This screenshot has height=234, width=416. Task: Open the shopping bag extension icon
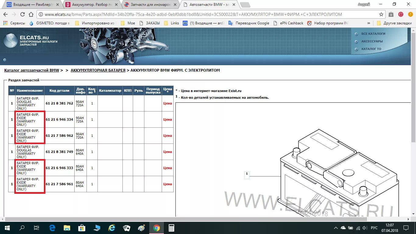(391, 14)
